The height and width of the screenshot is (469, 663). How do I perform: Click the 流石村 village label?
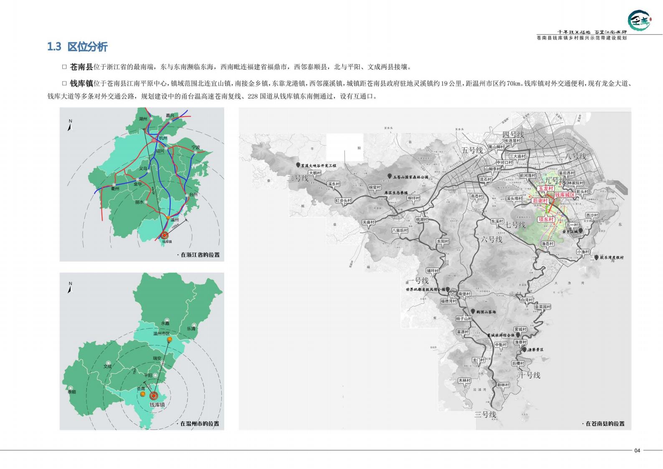(x=486, y=180)
